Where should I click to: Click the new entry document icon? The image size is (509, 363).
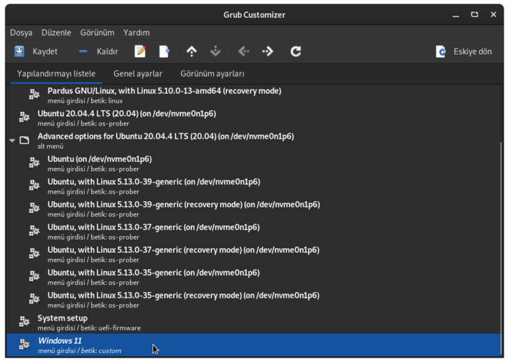point(164,51)
